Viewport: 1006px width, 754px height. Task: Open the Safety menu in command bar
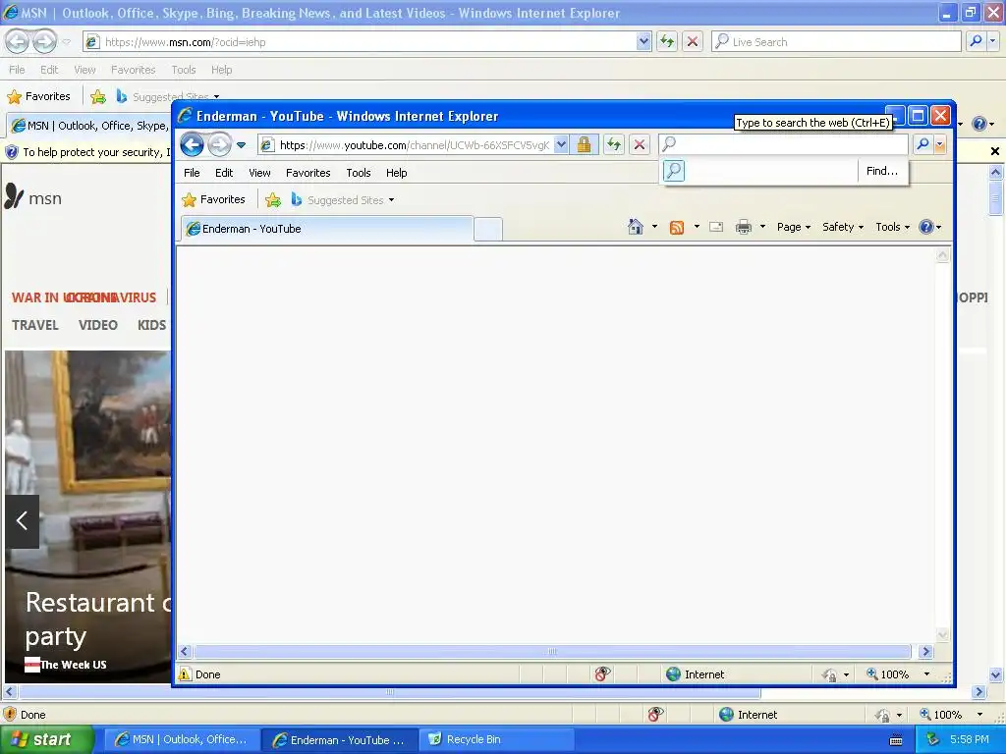(x=843, y=227)
